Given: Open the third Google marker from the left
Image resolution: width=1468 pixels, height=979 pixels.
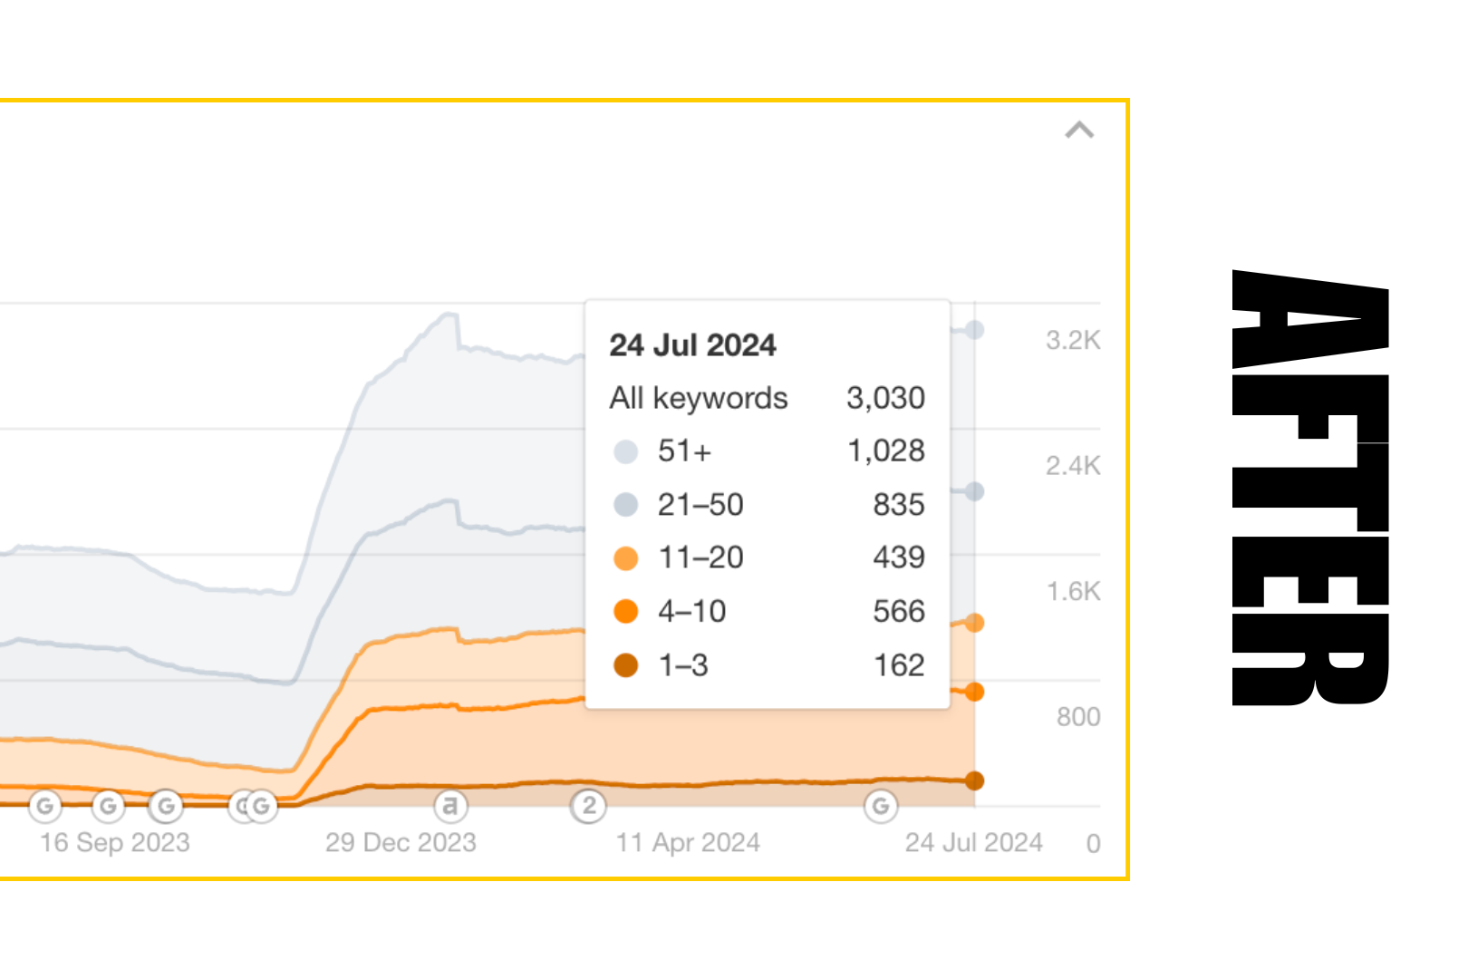Looking at the screenshot, I should pyautogui.click(x=166, y=805).
